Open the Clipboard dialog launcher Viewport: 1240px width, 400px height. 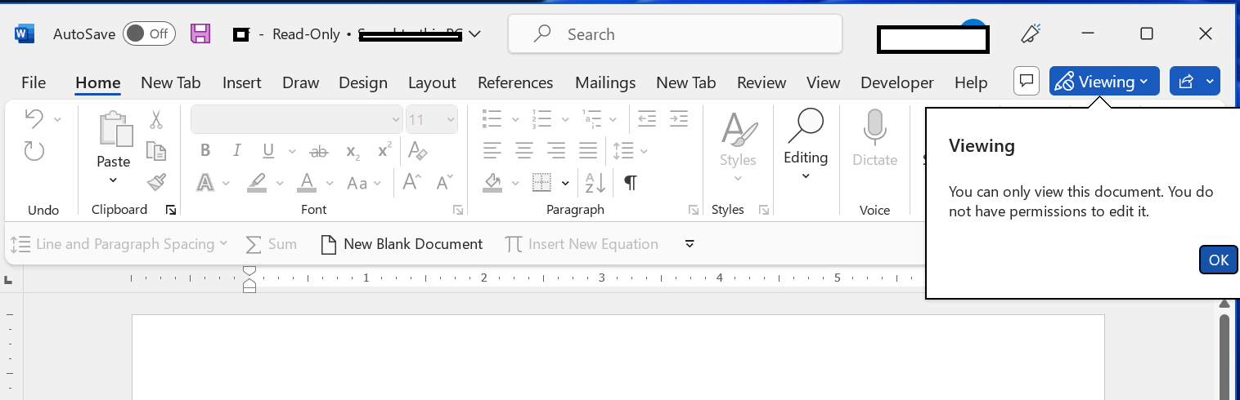(171, 211)
